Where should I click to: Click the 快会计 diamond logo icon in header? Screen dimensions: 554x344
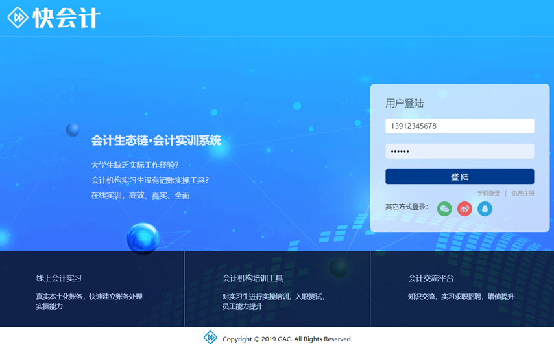[x=18, y=17]
